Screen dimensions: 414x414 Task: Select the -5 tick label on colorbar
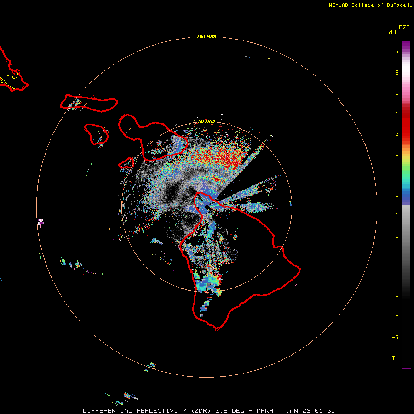tap(395, 297)
